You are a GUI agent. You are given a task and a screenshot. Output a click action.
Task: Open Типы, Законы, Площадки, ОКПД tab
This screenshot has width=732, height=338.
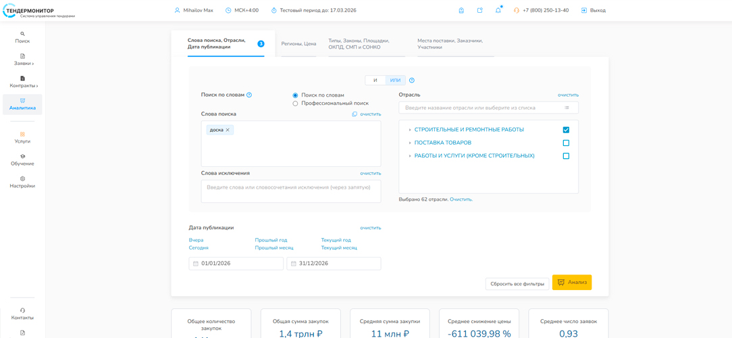point(367,44)
